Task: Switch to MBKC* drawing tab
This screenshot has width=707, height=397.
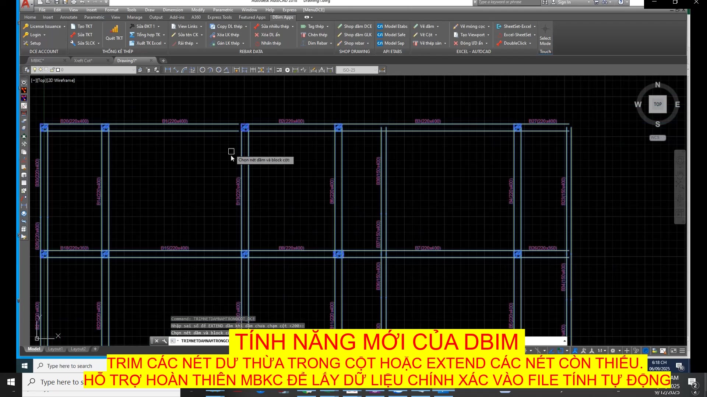Action: 37,61
